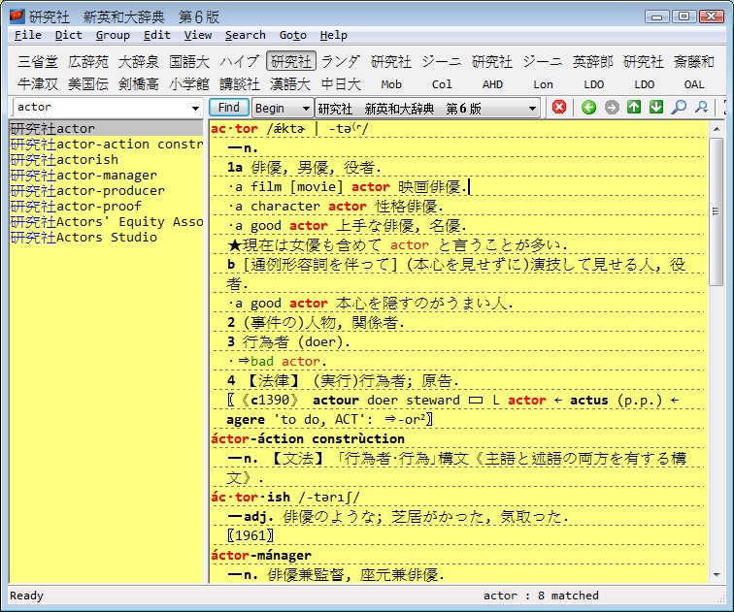The width and height of the screenshot is (734, 612).
Task: Select the 国語大 dictionary button
Action: 189,61
